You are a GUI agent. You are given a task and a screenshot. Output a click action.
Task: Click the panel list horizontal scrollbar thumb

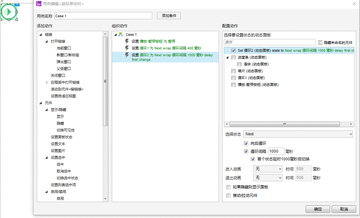click(285, 124)
